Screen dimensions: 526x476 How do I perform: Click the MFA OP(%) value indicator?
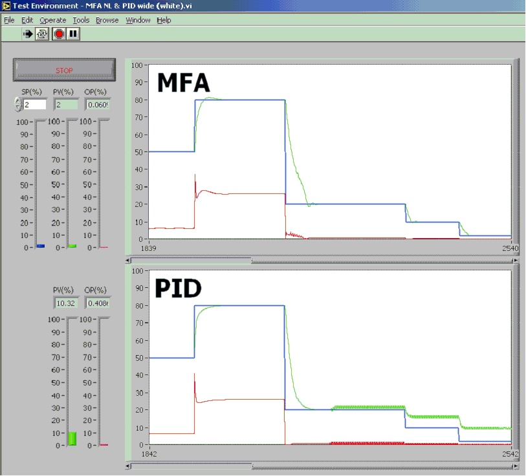(x=98, y=104)
